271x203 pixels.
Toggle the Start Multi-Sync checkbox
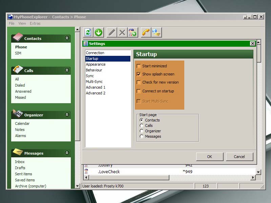tap(139, 101)
